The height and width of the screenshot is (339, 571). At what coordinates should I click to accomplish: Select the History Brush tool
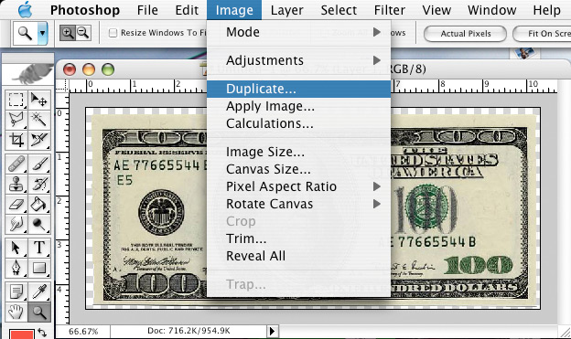click(x=39, y=184)
